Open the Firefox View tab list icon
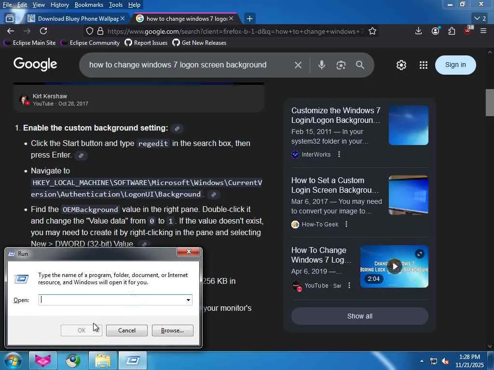Viewport: 494px width, 370px height. pyautogui.click(x=10, y=19)
